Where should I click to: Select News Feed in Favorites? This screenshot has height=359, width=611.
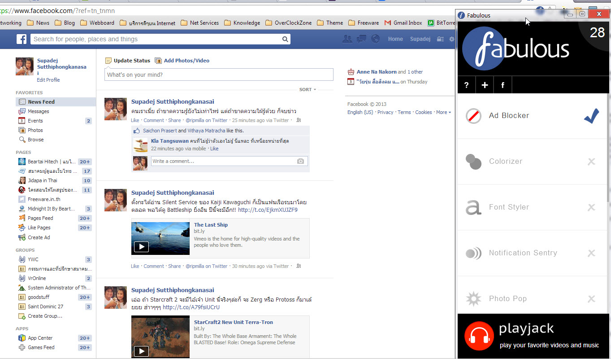(56, 102)
